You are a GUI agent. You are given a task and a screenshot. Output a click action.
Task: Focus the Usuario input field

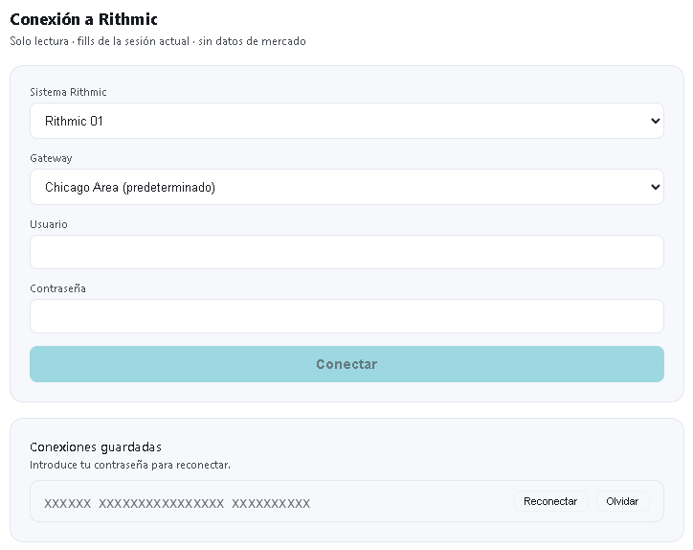[346, 252]
